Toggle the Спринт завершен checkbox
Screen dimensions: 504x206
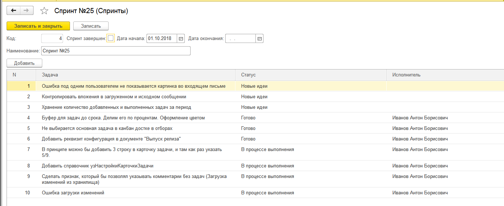[x=111, y=38]
